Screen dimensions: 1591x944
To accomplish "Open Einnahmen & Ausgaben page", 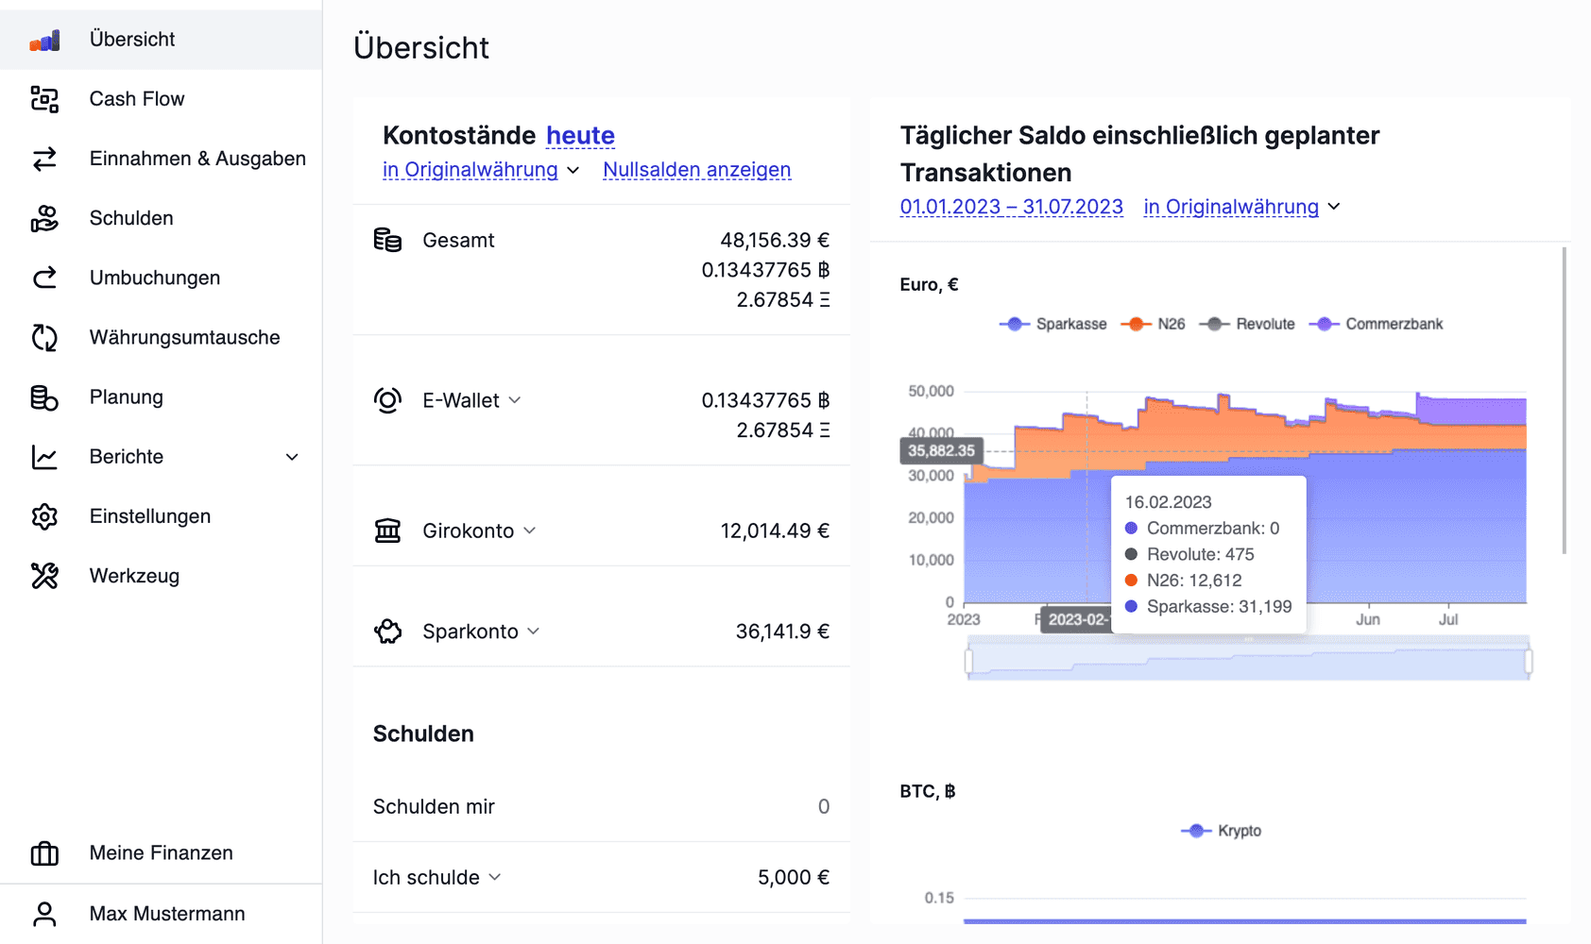I will point(197,159).
